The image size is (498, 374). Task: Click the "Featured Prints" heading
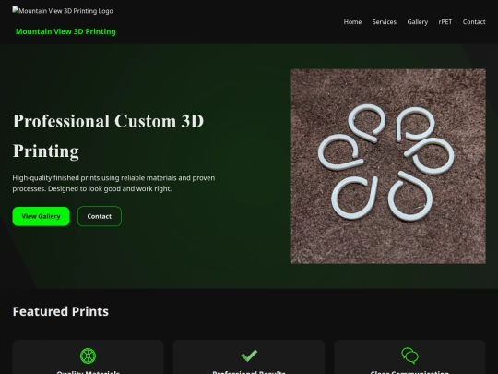[x=61, y=311]
